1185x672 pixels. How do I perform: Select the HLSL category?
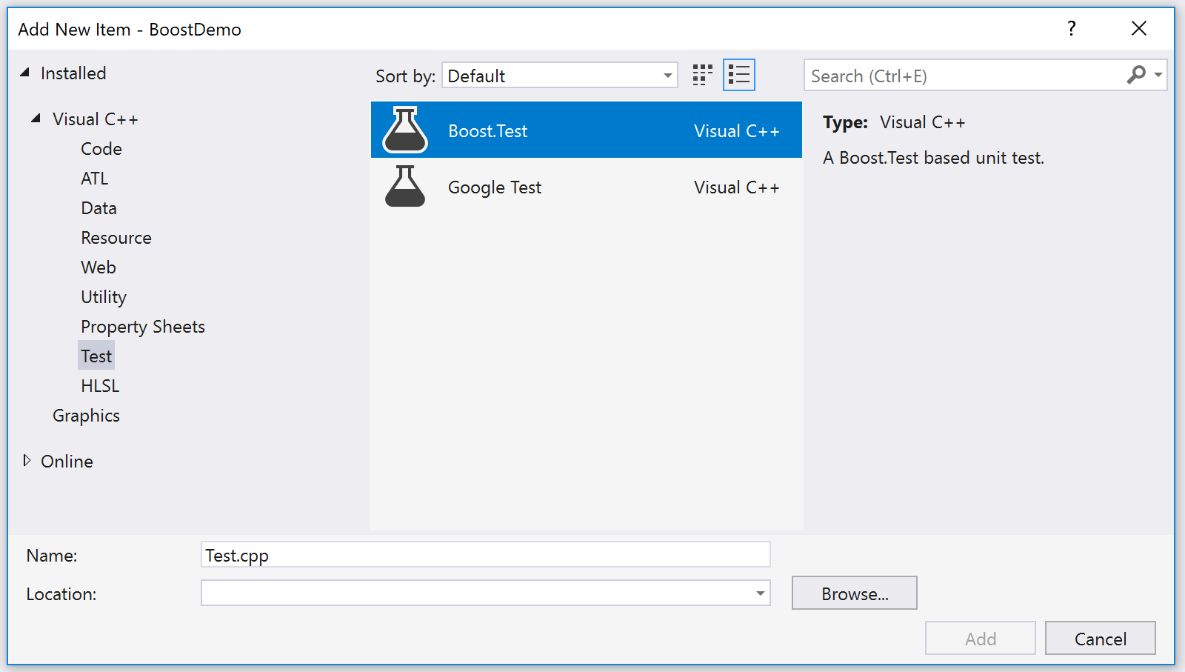click(x=99, y=385)
